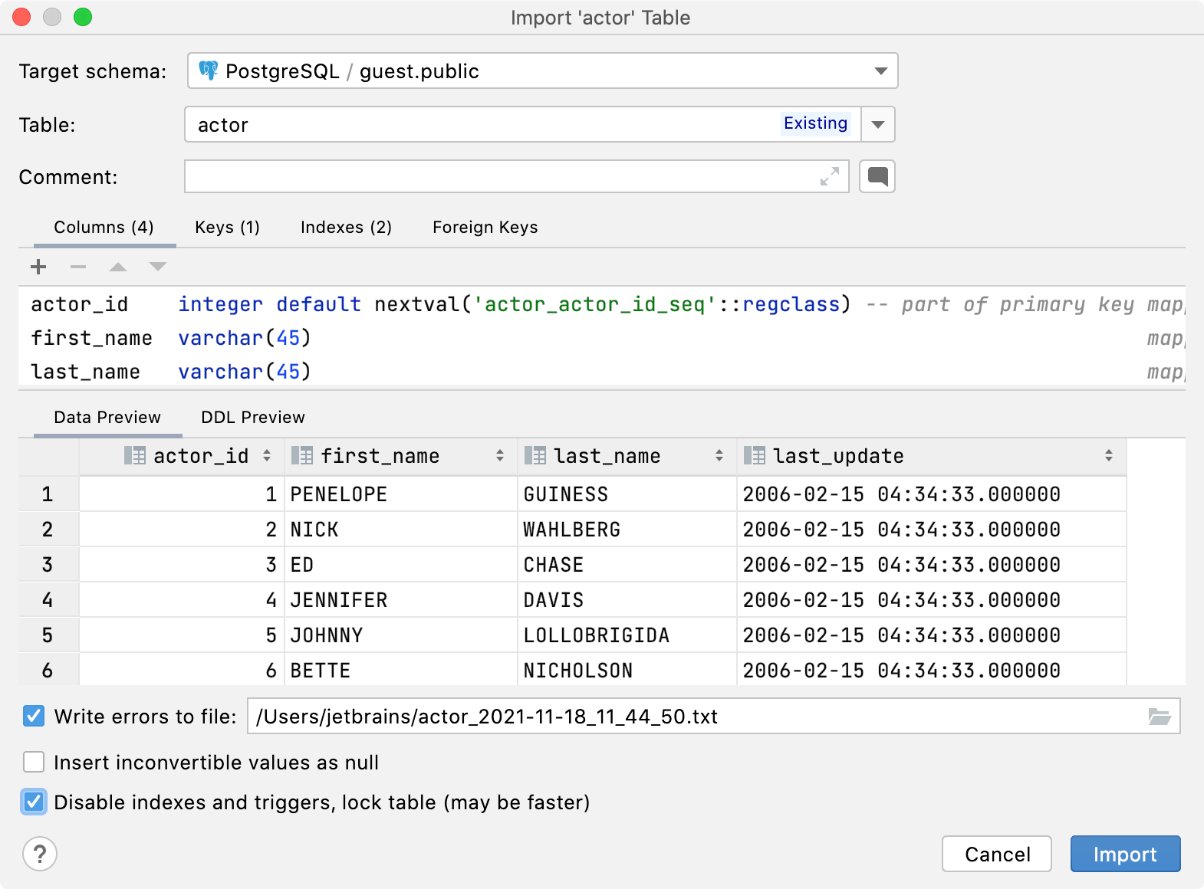Click the JENNIFER cell
This screenshot has width=1204, height=889.
point(400,600)
